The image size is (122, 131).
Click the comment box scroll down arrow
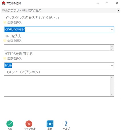point(112,94)
